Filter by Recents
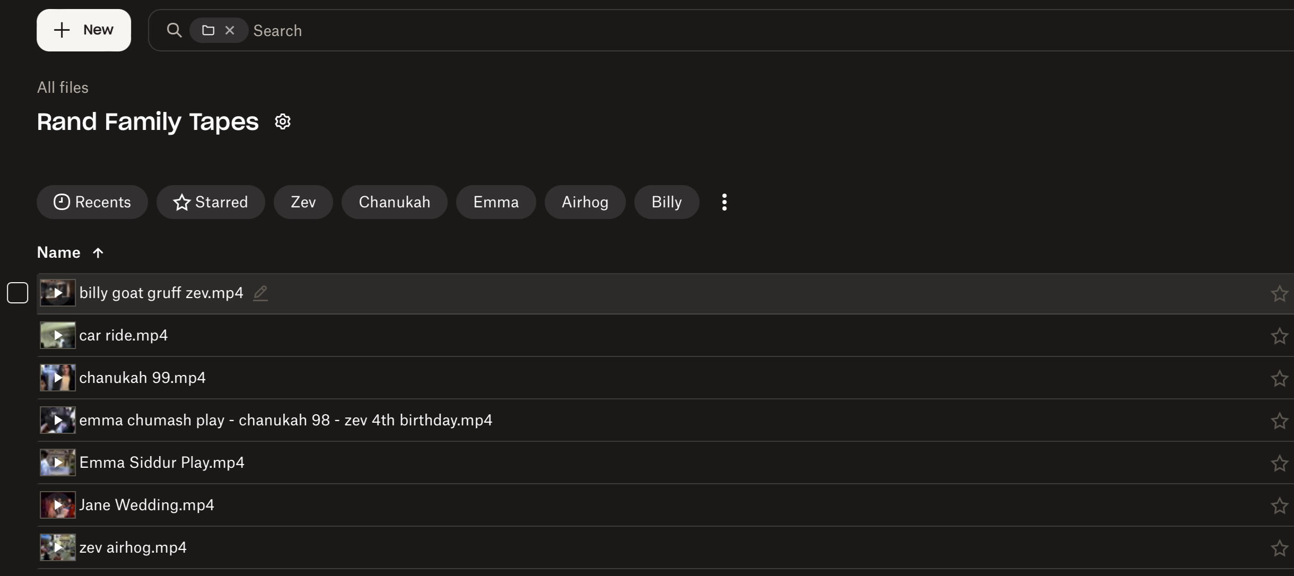1294x576 pixels. point(92,202)
